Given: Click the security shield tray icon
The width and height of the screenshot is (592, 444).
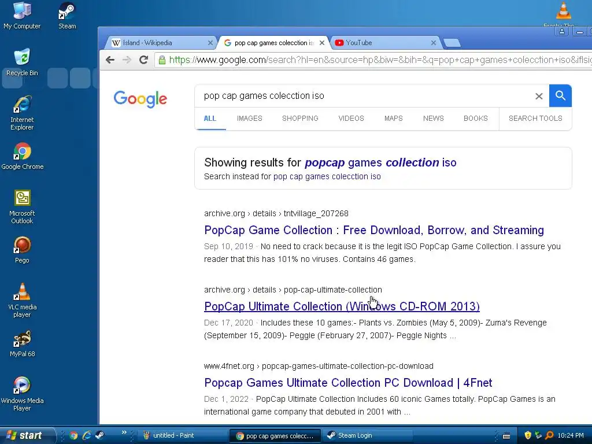Looking at the screenshot, I should coord(528,436).
